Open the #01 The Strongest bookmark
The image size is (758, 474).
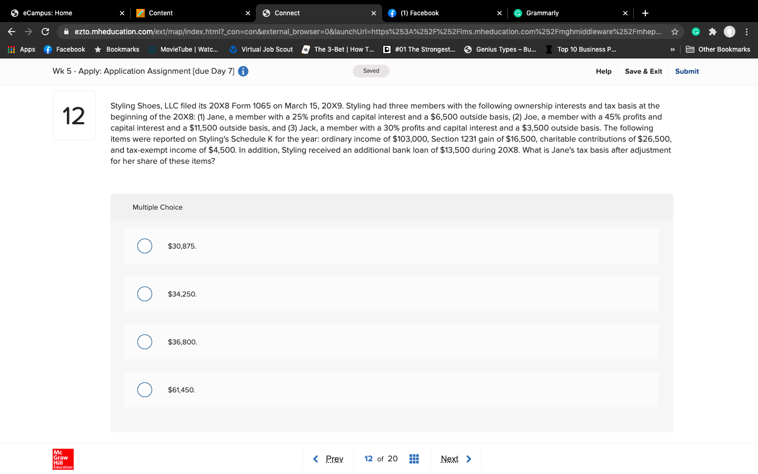[419, 50]
